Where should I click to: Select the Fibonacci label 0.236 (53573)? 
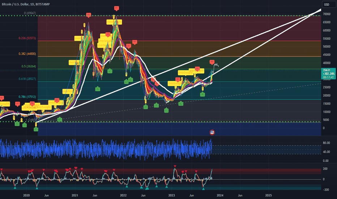pos(27,38)
